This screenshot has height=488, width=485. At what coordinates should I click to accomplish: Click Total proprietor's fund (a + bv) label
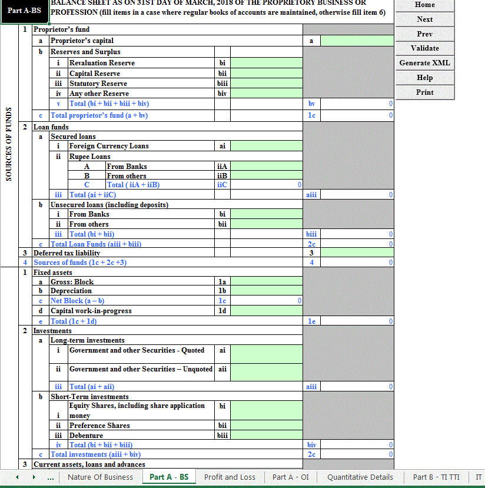99,115
